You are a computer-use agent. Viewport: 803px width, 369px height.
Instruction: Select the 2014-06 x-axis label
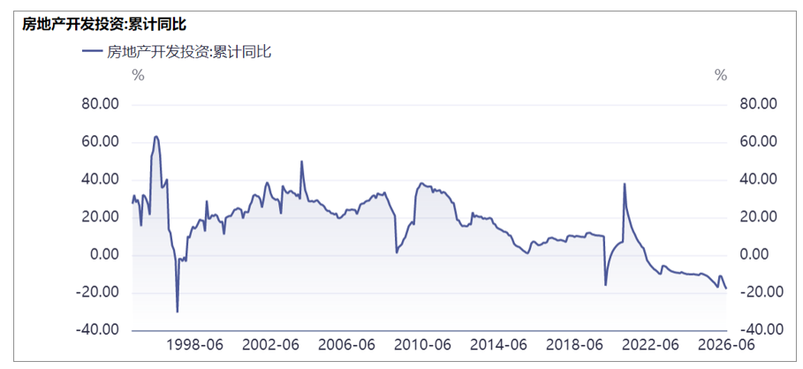point(498,344)
